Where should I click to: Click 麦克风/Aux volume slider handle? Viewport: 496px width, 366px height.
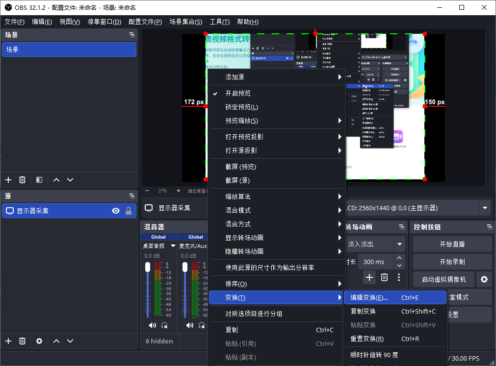pyautogui.click(x=185, y=267)
